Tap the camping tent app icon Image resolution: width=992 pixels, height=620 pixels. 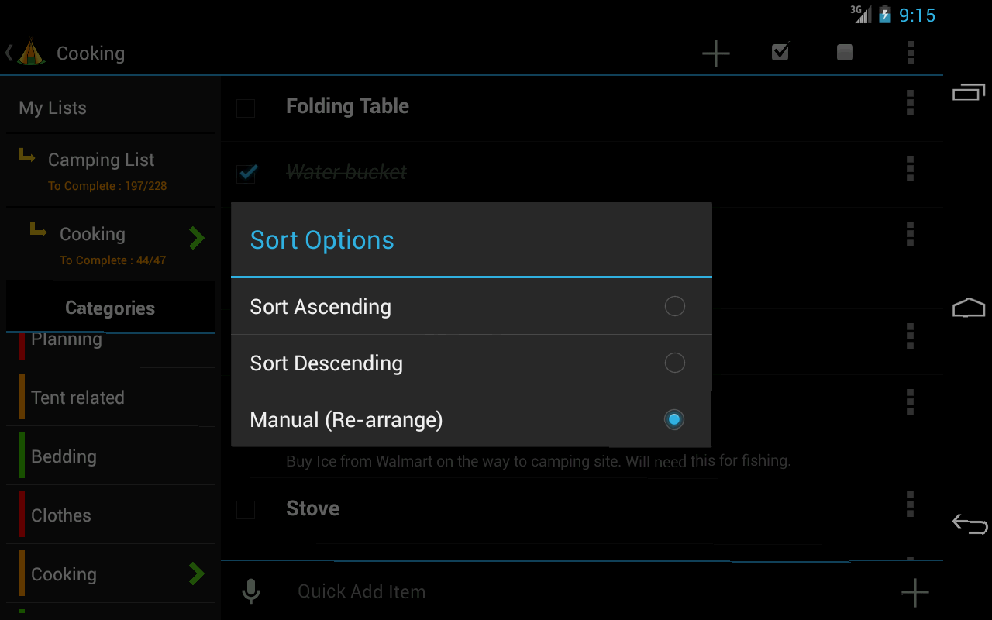[x=31, y=53]
